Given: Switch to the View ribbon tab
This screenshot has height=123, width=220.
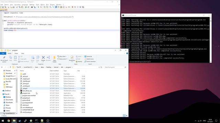Looking at the screenshot, I should 23,53.
